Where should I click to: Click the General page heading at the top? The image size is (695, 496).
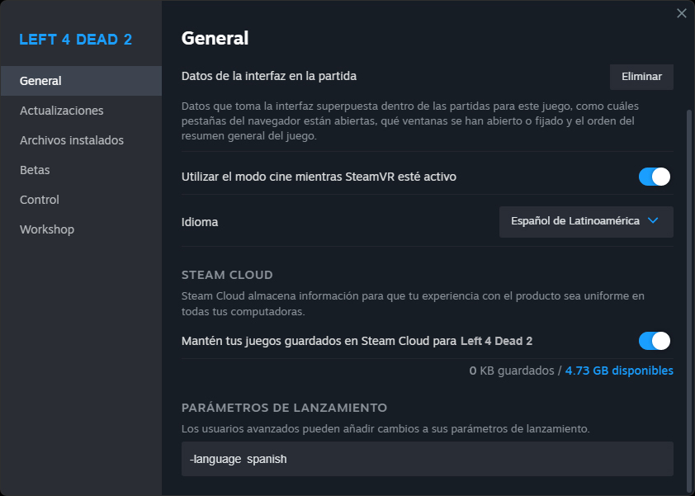click(215, 38)
